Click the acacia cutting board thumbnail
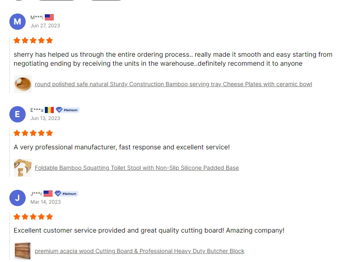This screenshot has width=344, height=262. pos(22,251)
